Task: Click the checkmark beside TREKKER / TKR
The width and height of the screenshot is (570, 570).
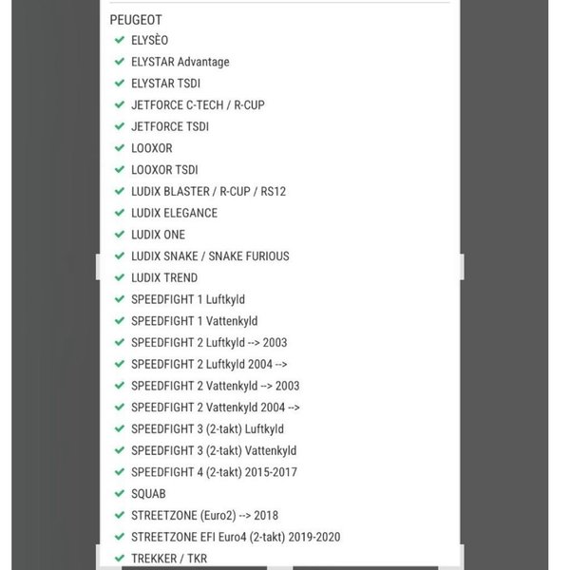Action: (x=120, y=558)
